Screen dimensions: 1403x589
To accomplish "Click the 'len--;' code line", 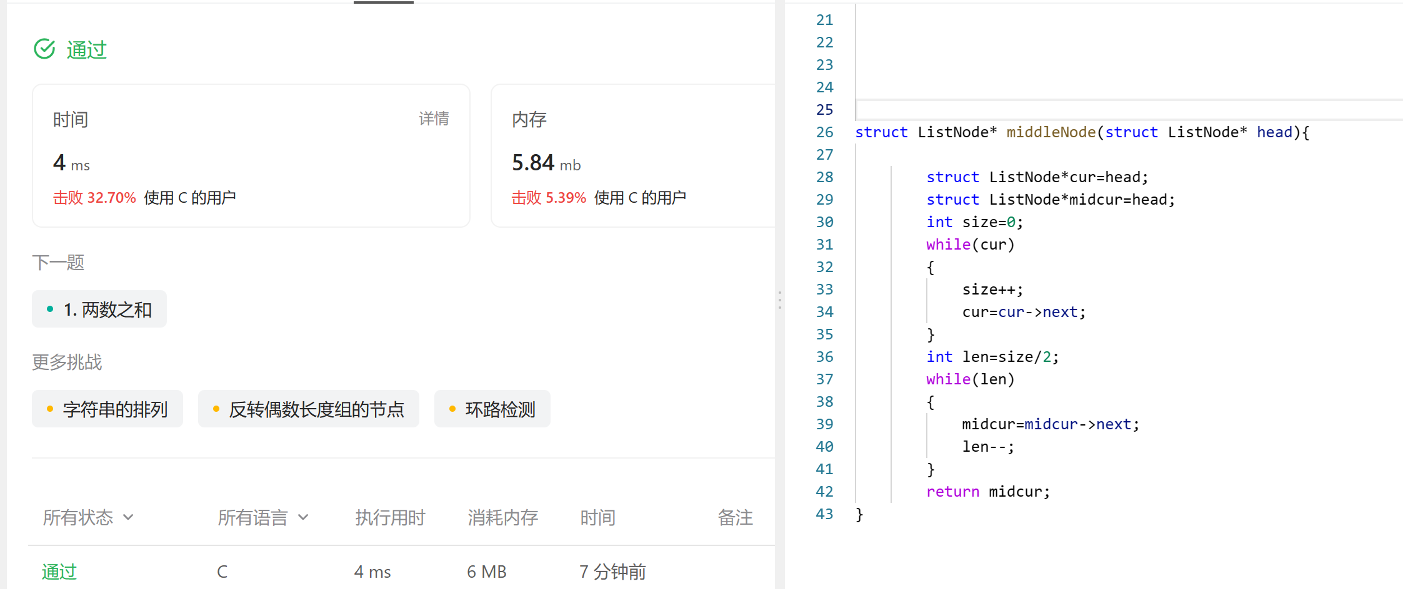I will point(988,447).
